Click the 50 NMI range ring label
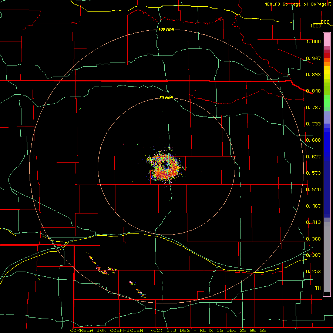This screenshot has width=333, height=333. point(166,98)
